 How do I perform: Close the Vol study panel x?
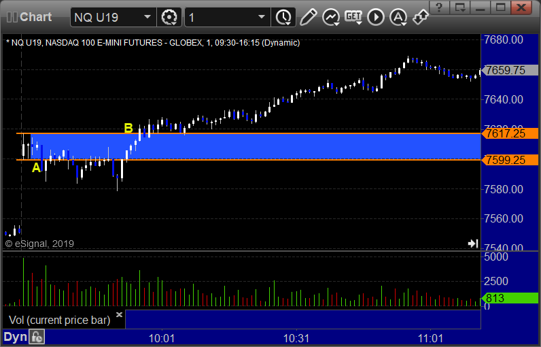point(119,314)
